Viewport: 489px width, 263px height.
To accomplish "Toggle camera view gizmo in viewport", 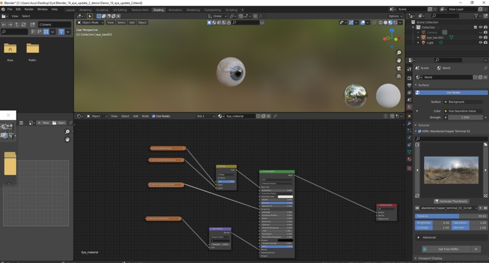I will 399,68.
